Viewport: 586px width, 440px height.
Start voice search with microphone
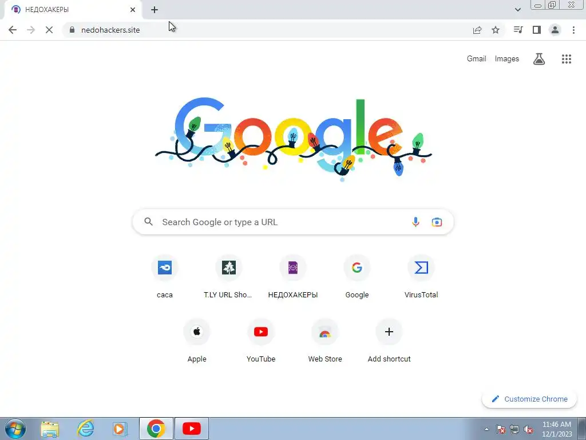coord(415,222)
